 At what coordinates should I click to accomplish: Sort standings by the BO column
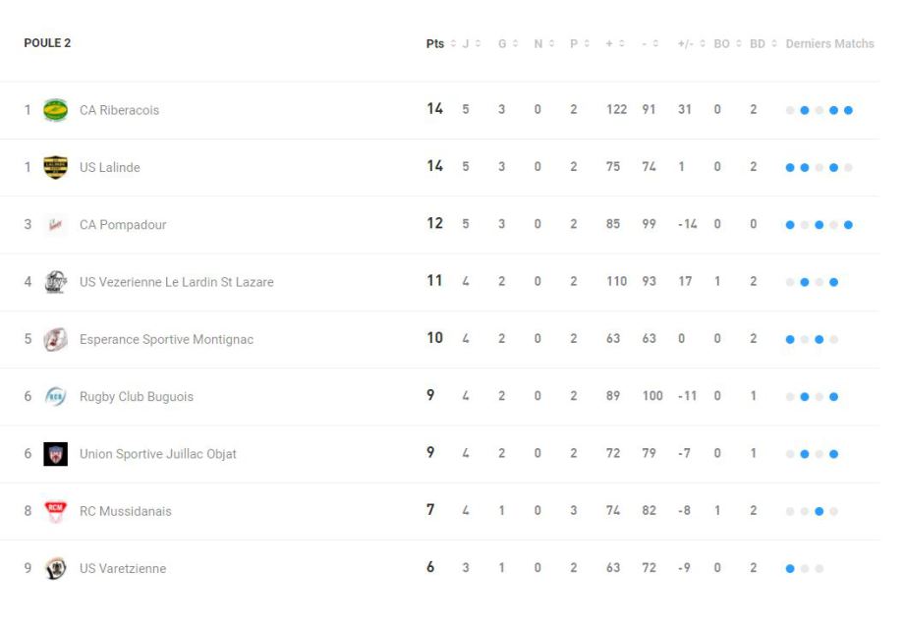pyautogui.click(x=726, y=44)
